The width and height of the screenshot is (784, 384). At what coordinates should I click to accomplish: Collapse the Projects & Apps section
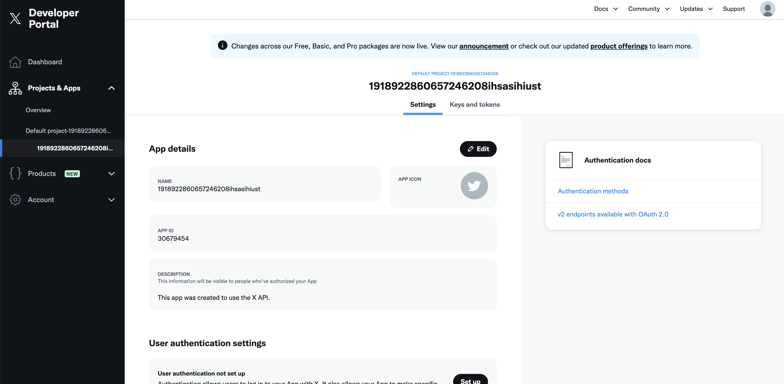[111, 88]
